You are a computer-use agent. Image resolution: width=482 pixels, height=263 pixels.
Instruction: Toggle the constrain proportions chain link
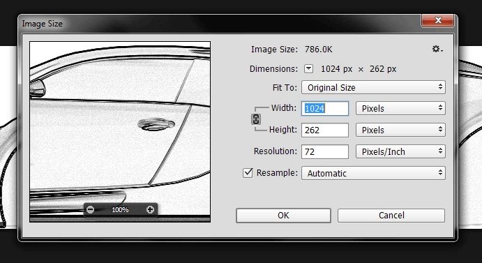(x=256, y=119)
